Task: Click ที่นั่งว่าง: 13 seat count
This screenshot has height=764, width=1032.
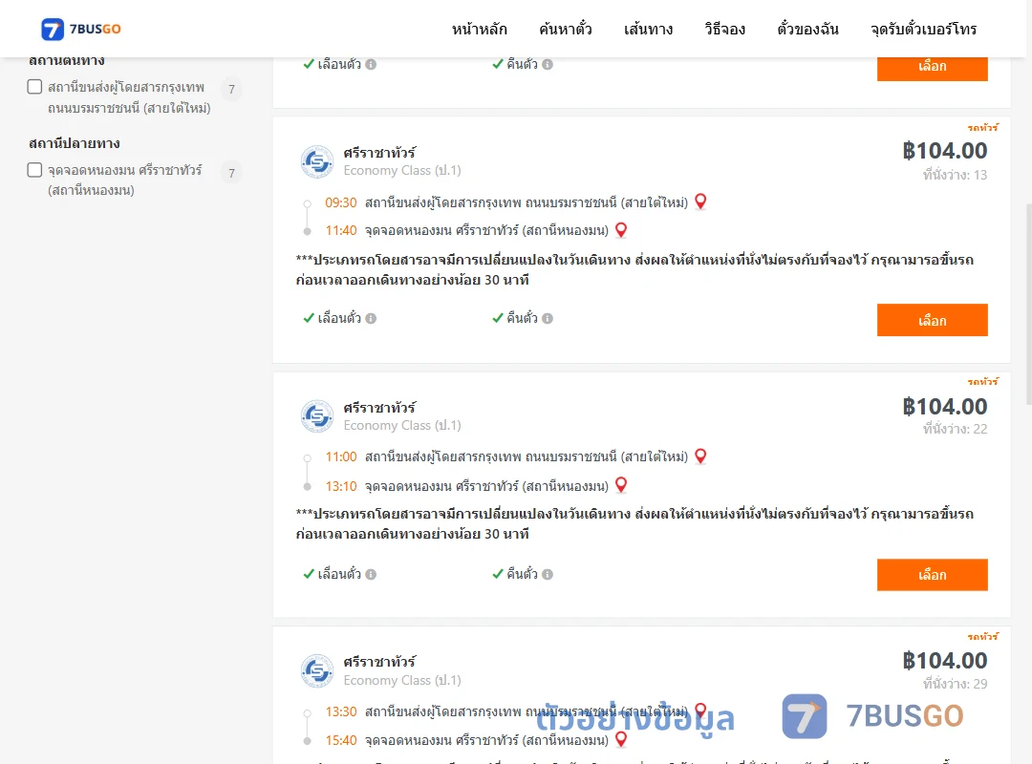Action: point(955,175)
